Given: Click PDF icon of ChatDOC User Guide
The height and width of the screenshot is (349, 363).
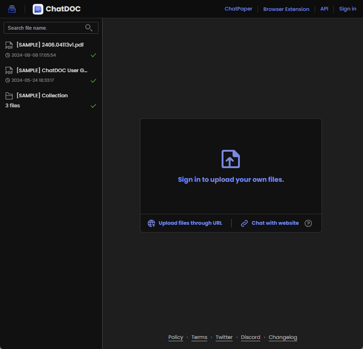Looking at the screenshot, I should point(9,70).
